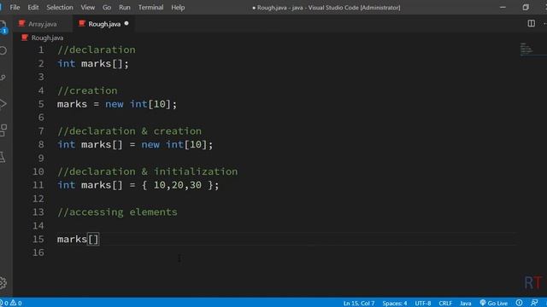Screen dimensions: 547x307
Task: Click the errors count in status bar
Action: tap(4, 304)
